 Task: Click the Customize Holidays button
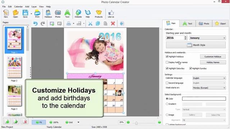(213, 57)
